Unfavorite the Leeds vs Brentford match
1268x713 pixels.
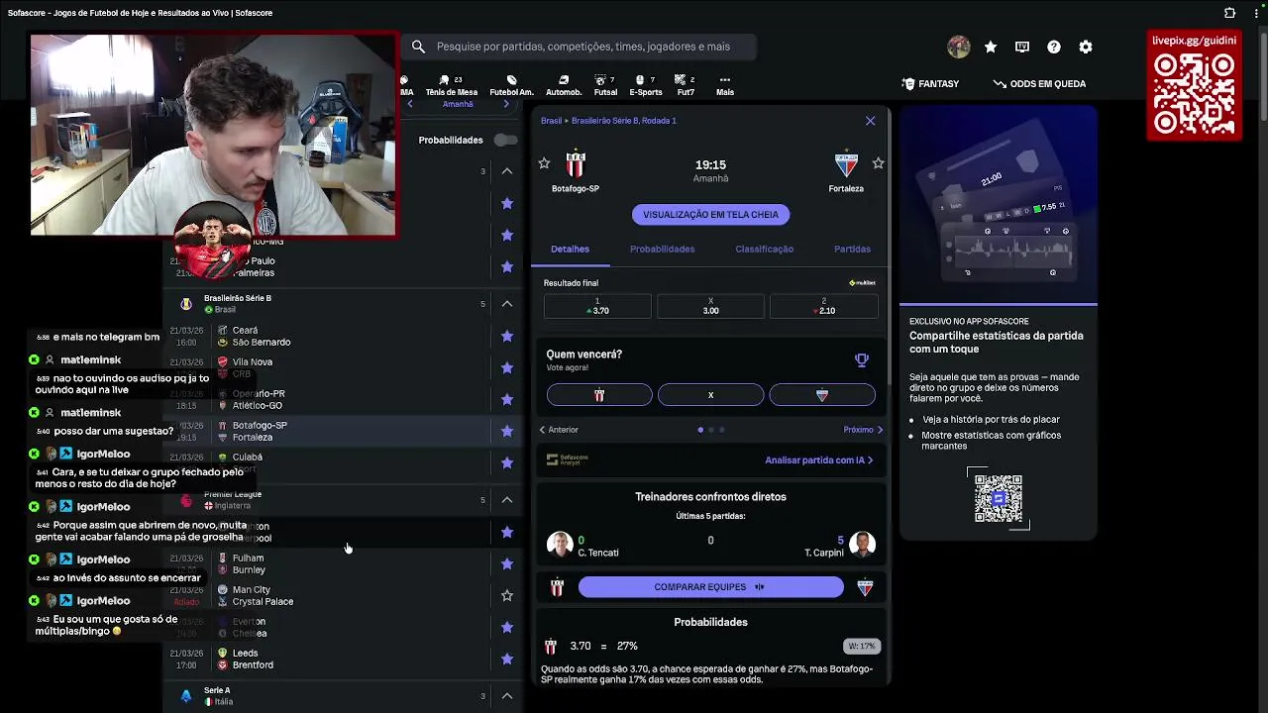(x=507, y=659)
